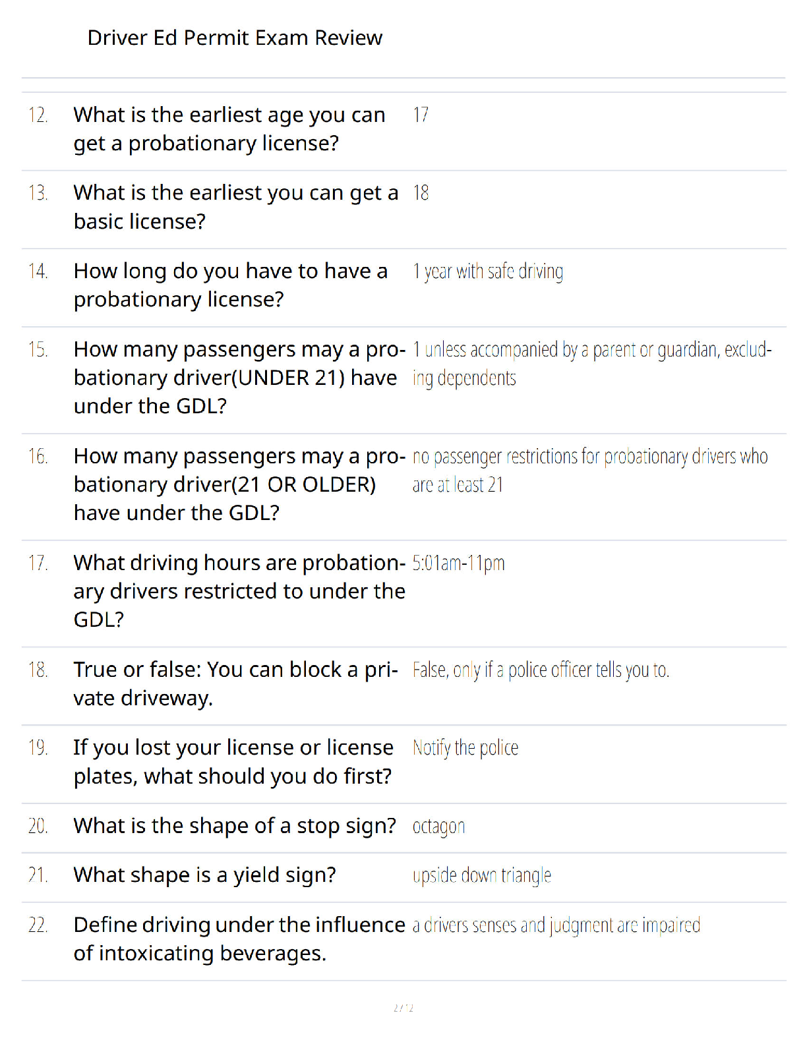This screenshot has width=807, height=1044.
Task: Click the answer about parent or guardian exclusion
Action: click(x=592, y=364)
